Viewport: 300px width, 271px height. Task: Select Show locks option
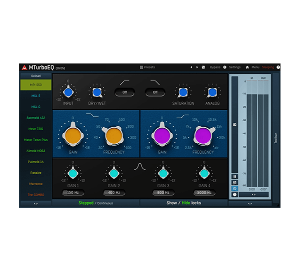tap(171, 203)
